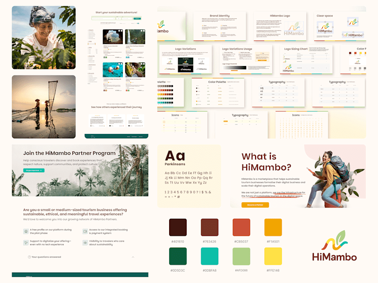Toggle the switch below the search bar
Viewport: 378px width, 283px height.
[x=138, y=23]
